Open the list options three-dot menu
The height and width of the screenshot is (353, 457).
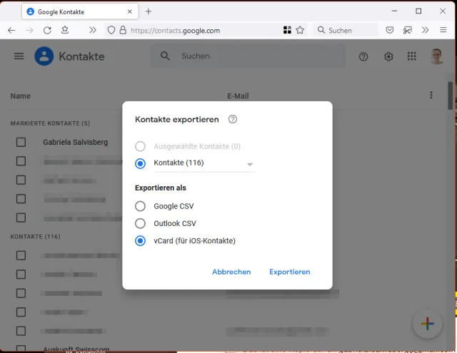[x=431, y=95]
